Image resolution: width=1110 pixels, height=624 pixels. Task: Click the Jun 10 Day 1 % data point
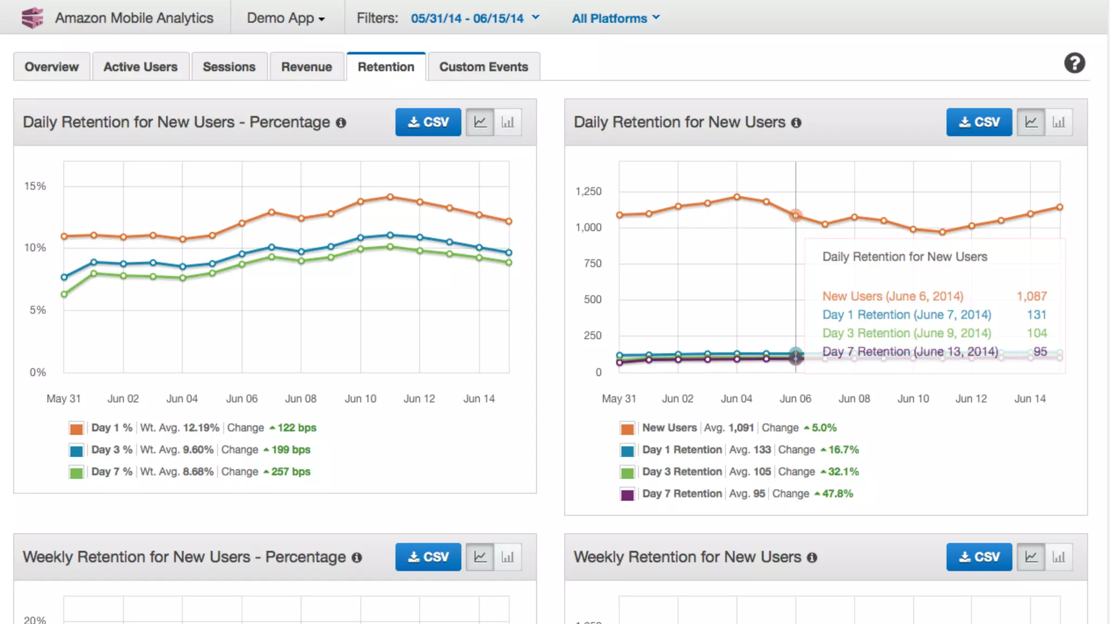[361, 201]
